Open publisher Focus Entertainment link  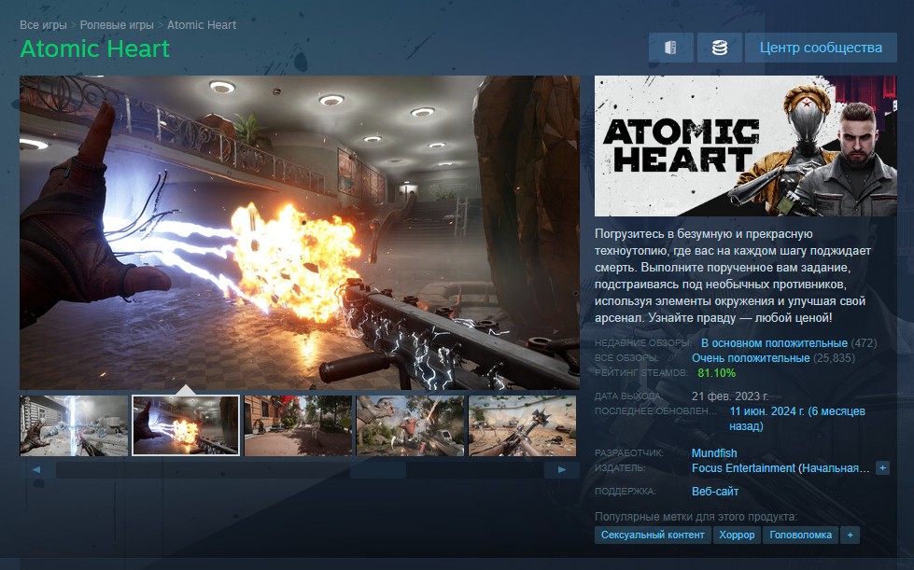780,468
